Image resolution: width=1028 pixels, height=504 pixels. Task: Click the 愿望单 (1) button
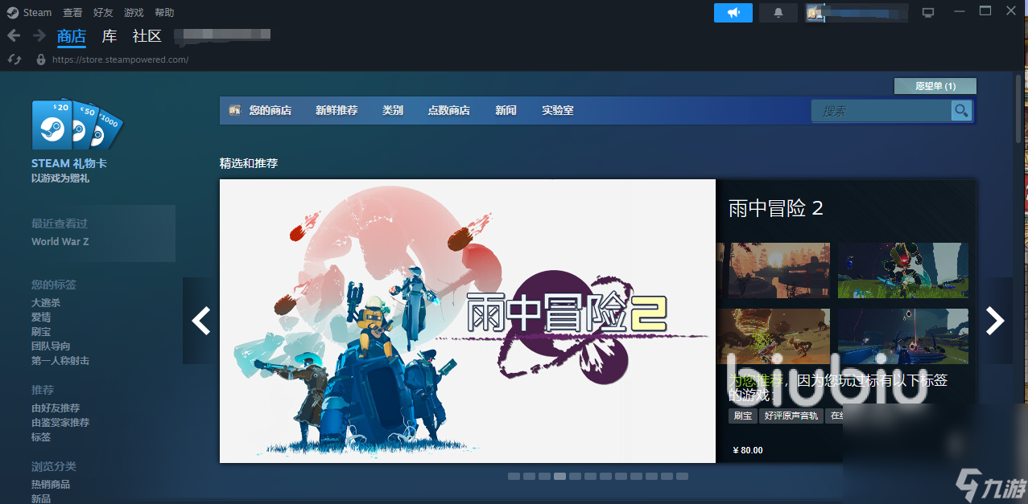pyautogui.click(x=935, y=86)
